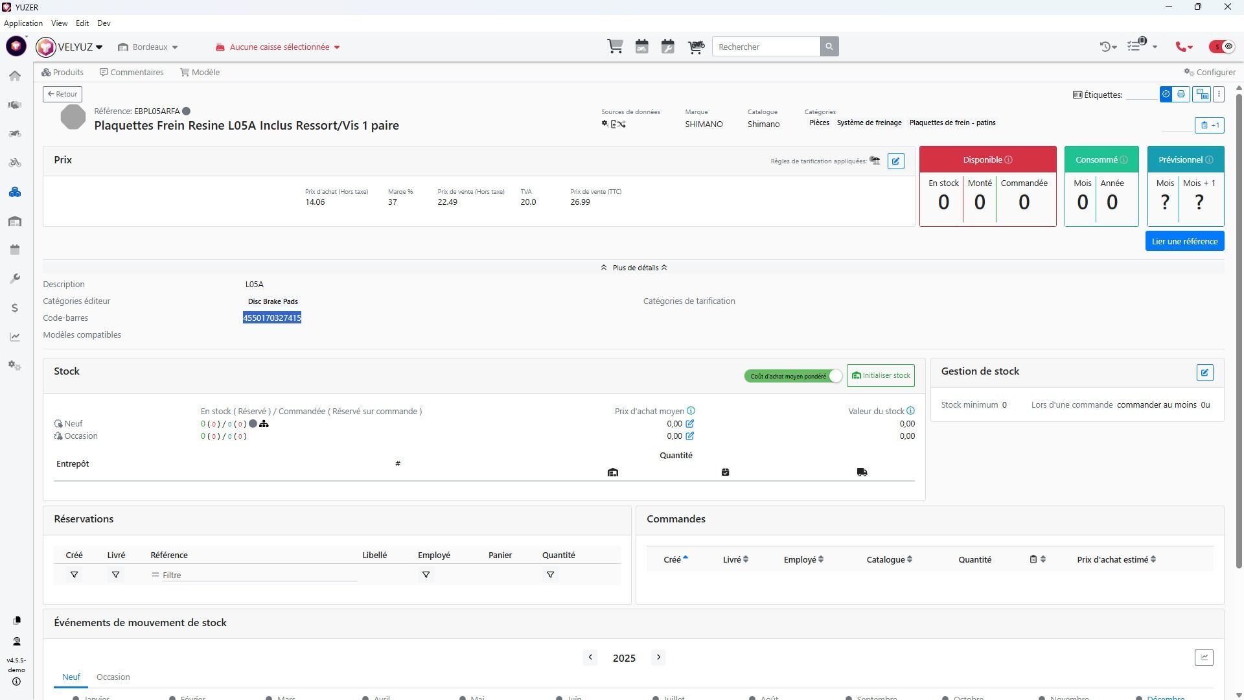The width and height of the screenshot is (1244, 700).
Task: Open the Commentaires tab
Action: [132, 73]
